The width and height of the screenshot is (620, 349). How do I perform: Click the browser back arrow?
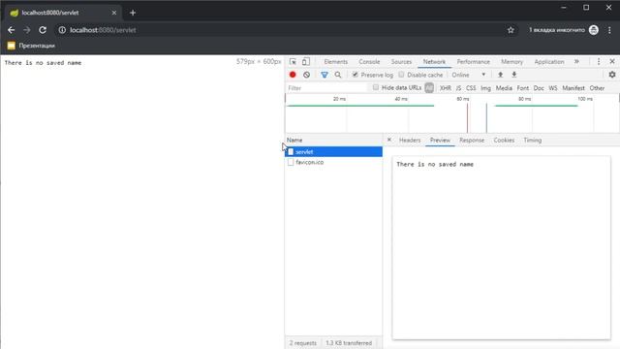tap(11, 30)
